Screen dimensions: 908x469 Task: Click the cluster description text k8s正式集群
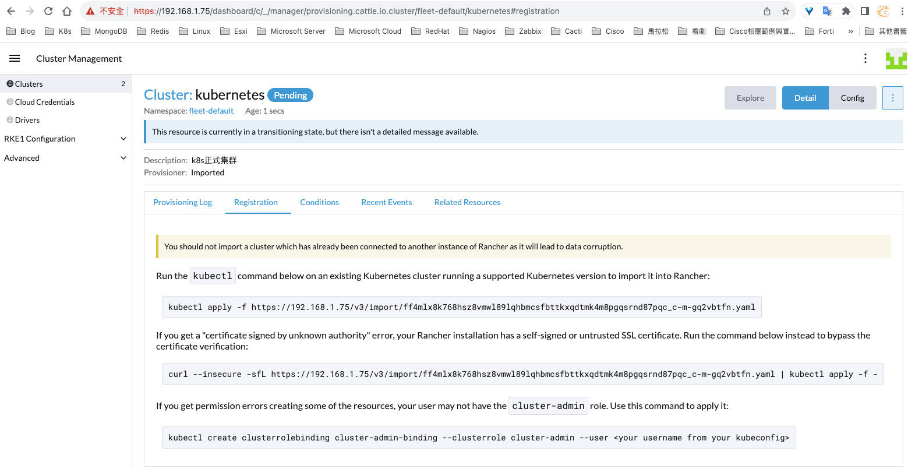click(214, 160)
